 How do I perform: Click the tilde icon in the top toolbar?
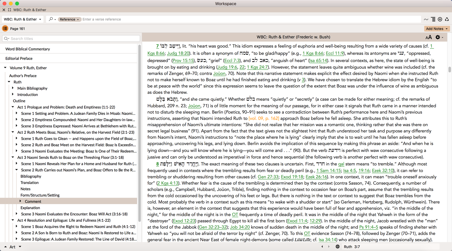(426, 20)
